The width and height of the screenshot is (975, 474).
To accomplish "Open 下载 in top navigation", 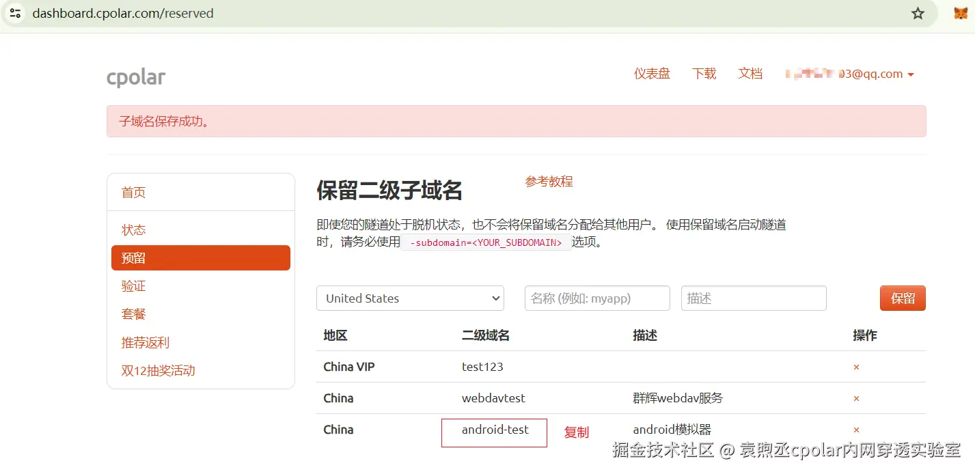I will [x=704, y=74].
